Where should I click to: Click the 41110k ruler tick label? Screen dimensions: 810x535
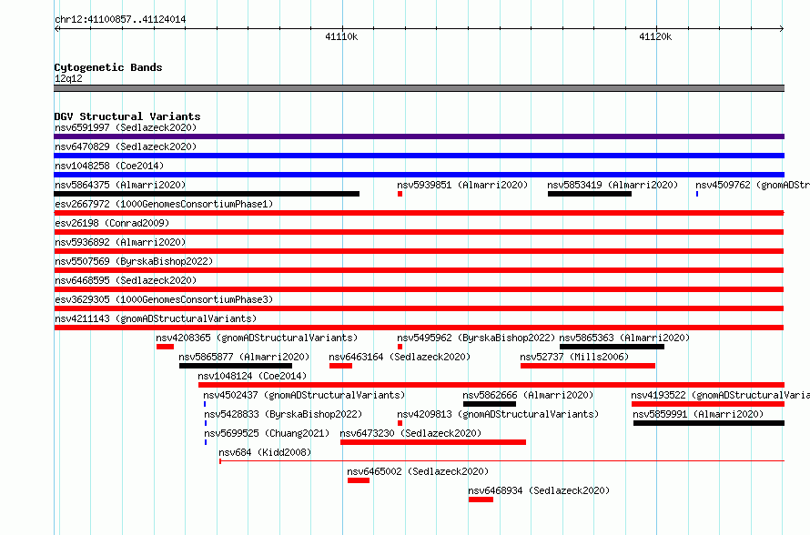341,36
